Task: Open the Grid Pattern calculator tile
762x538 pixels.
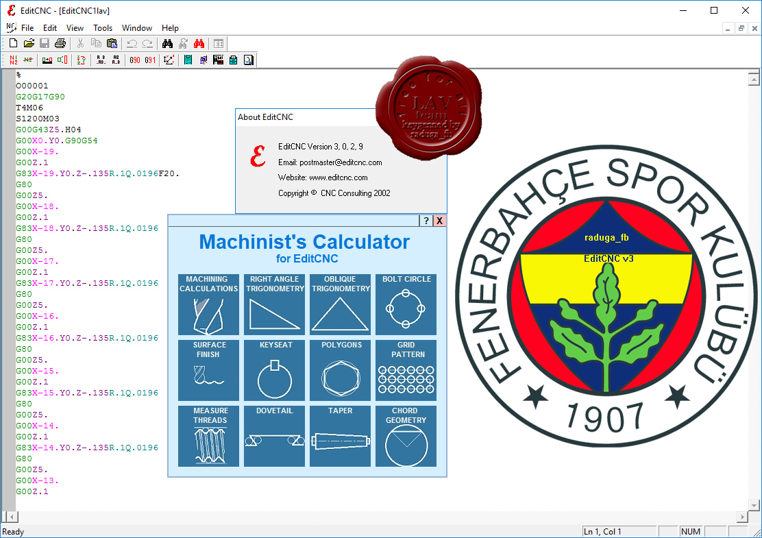Action: click(x=406, y=370)
